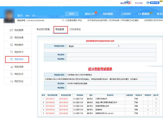Go to 工具资料 in the navigation bar

tap(127, 14)
